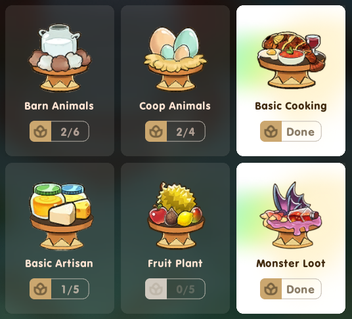Open the Coop Animals bundle title
The width and height of the screenshot is (352, 319).
click(175, 106)
